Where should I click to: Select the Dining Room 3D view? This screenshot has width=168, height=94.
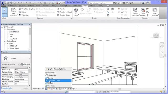point(14,48)
